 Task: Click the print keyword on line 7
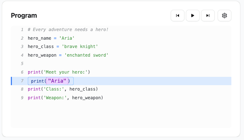37,81
